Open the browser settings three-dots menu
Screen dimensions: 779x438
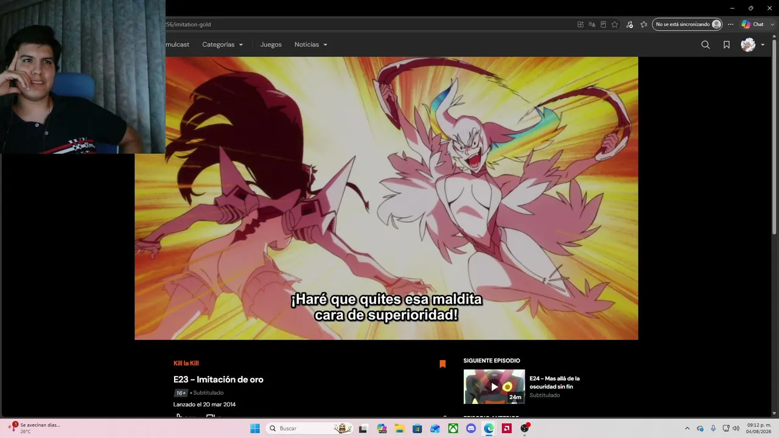(731, 24)
